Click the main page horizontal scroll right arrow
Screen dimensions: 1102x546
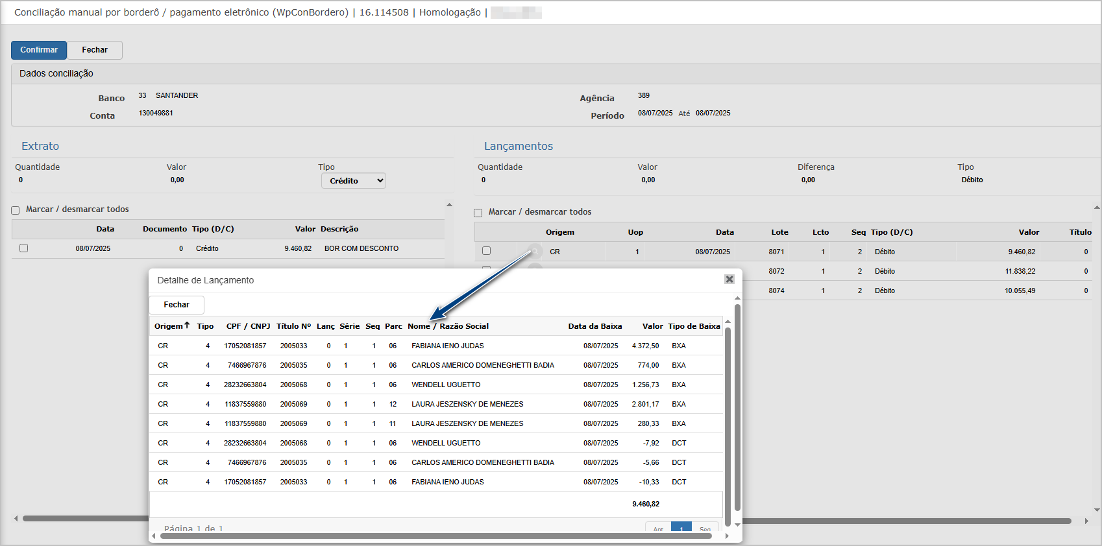[x=1086, y=521]
